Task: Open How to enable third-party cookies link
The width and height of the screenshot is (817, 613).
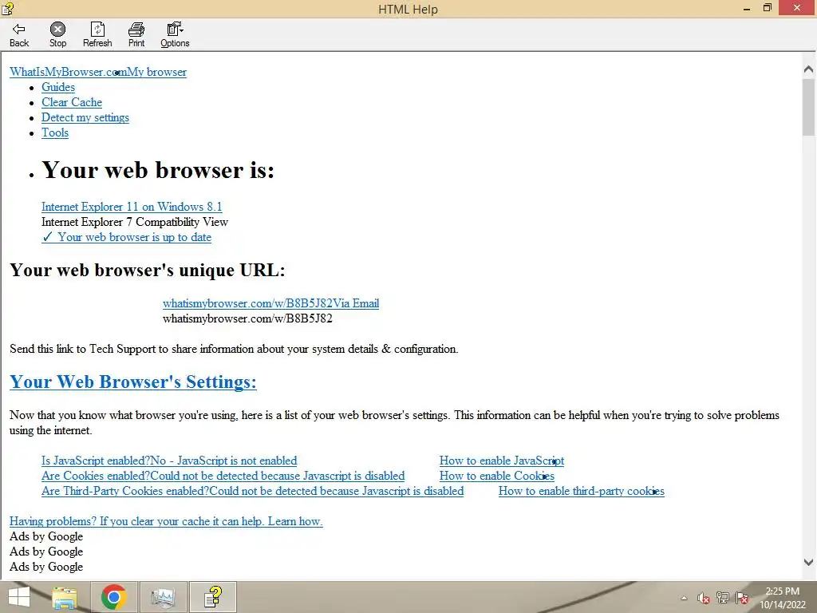Action: 582,491
